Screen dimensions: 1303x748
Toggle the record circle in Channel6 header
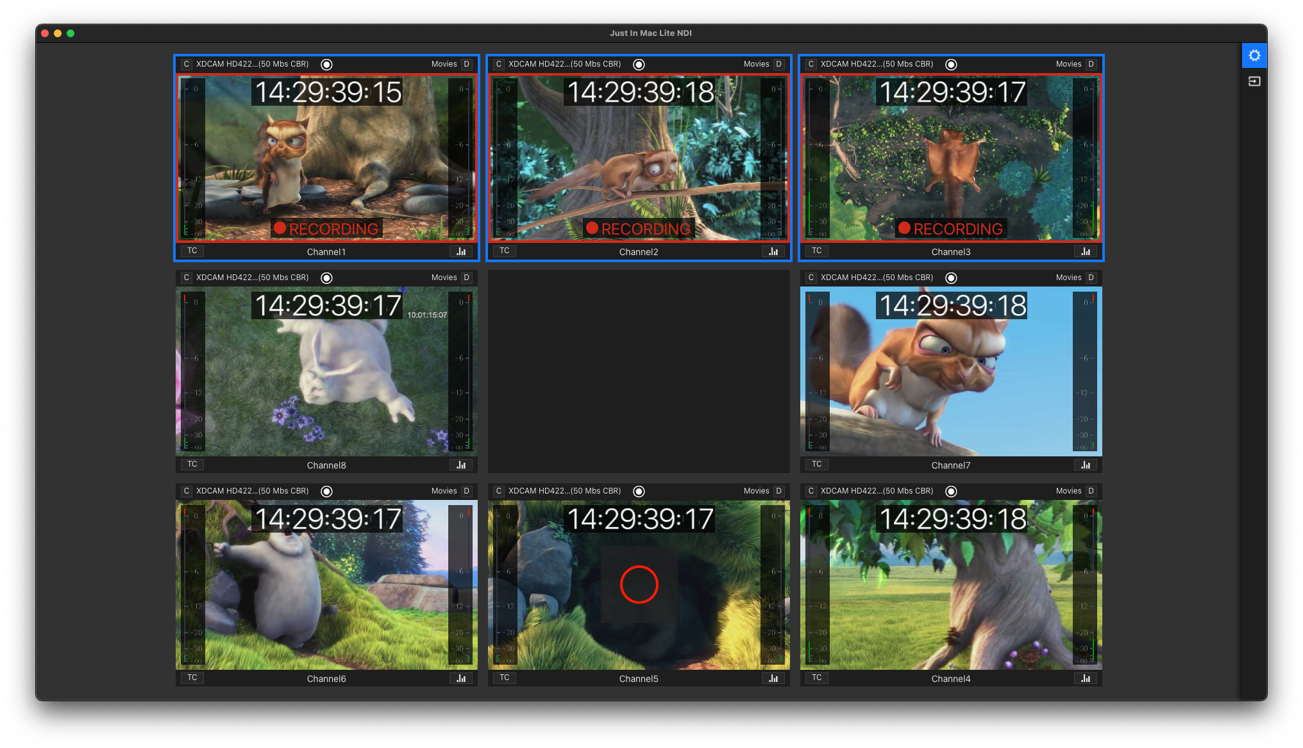326,491
